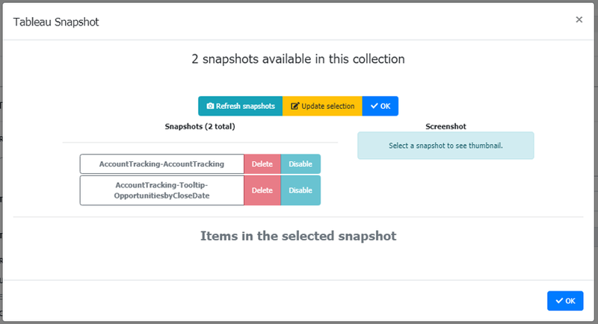
Task: Disable the Tooltip-OpportunitiesbyCloseDate snapshot
Action: click(x=300, y=190)
